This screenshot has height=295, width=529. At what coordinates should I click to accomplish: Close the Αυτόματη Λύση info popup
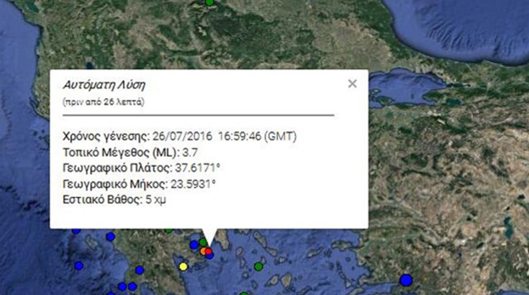[x=352, y=84]
